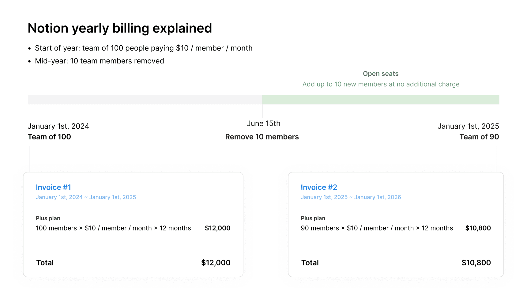Click the gray portion of the timeline bar
527x304 pixels.
[144, 99]
